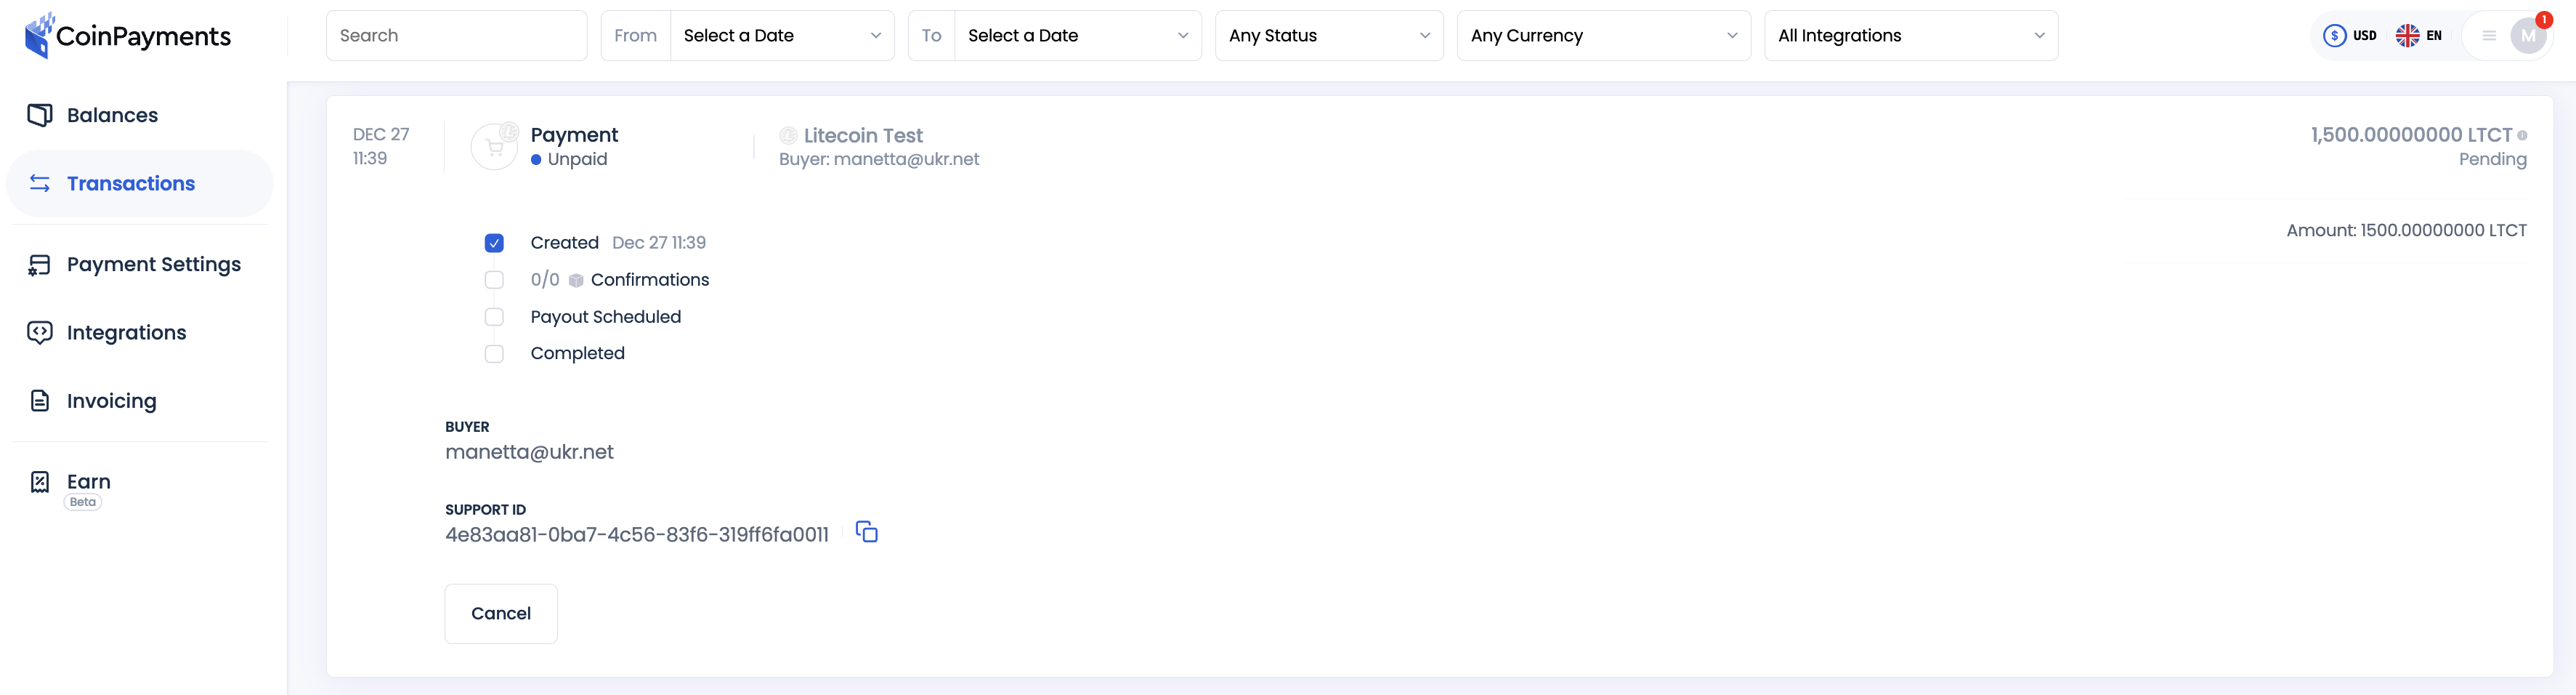Click the Earn sidebar icon
Viewport: 2576px width, 695px height.
pyautogui.click(x=38, y=483)
